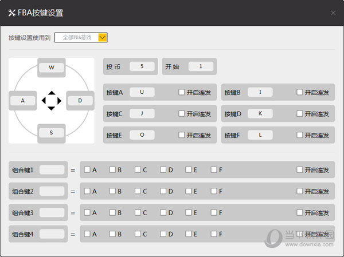The width and height of the screenshot is (344, 257).
Task: Select the down direction key field S
Action: point(52,133)
